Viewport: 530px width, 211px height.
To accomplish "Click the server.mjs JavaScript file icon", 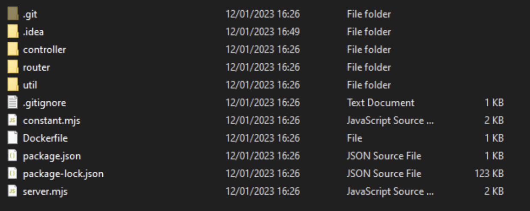I will coord(13,191).
